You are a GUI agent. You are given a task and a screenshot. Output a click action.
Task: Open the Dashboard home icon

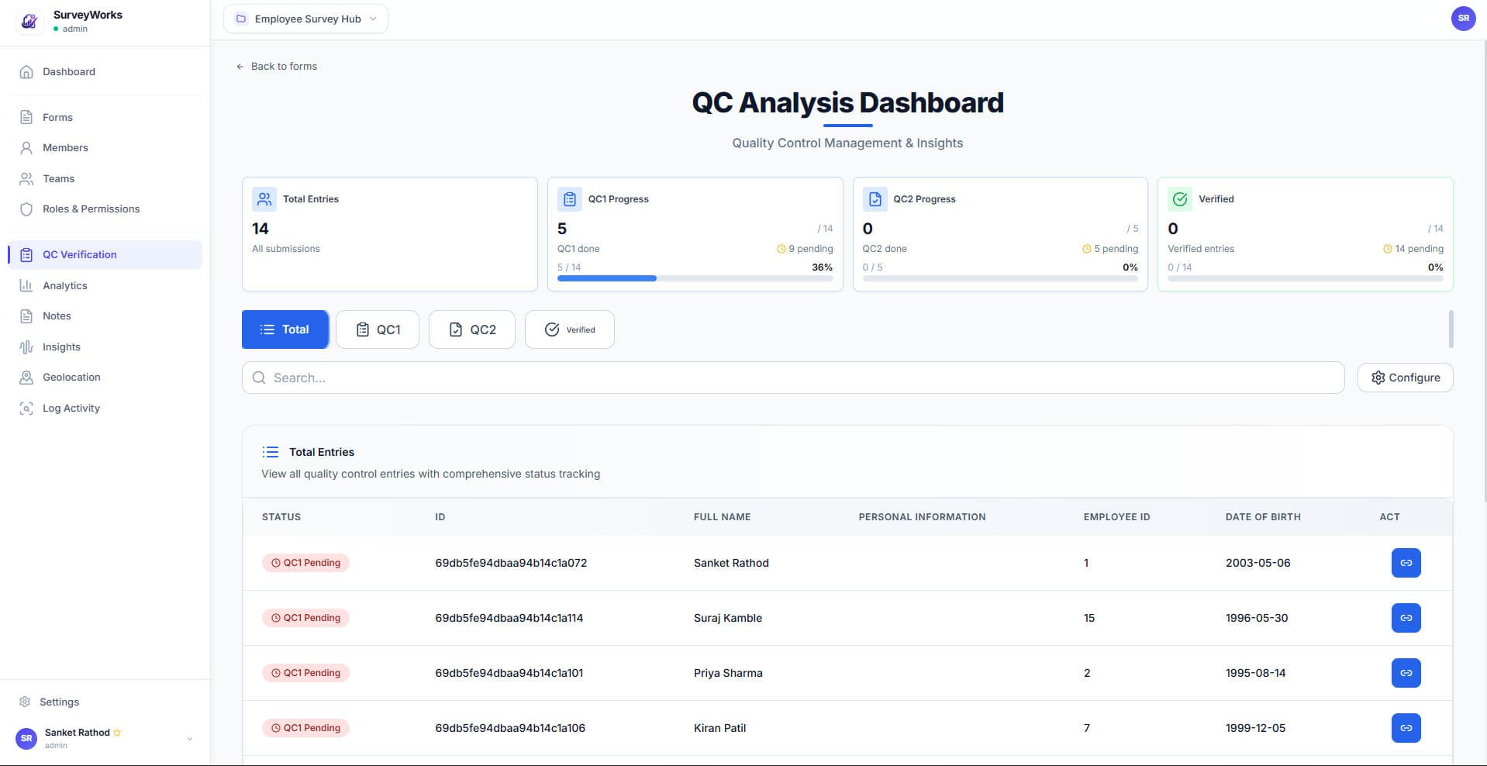pos(26,72)
